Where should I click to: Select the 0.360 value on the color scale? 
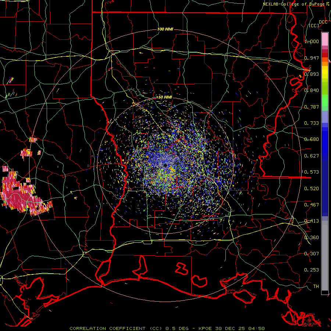point(312,237)
